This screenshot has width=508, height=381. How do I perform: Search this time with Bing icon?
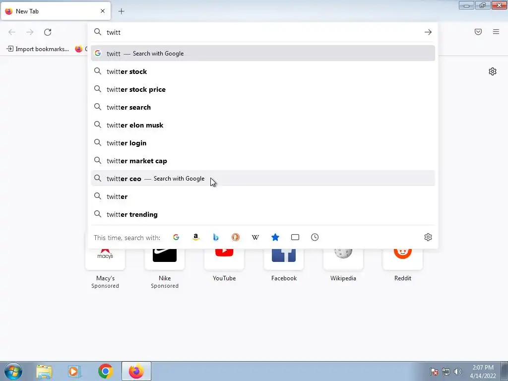(x=216, y=237)
